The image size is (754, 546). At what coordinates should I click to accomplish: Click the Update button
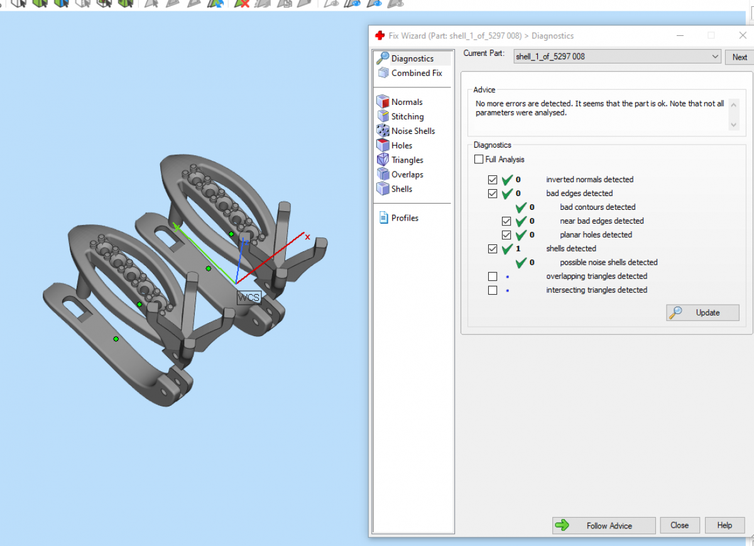[702, 313]
